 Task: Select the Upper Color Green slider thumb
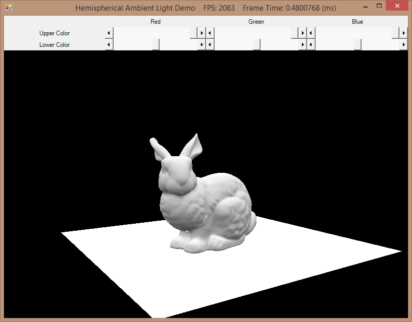[x=294, y=33]
